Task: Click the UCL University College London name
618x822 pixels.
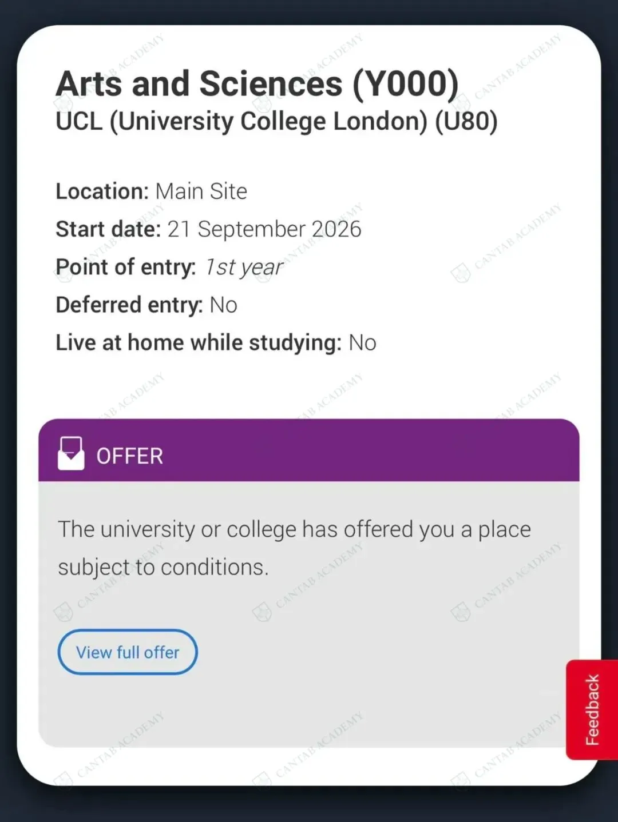Action: pyautogui.click(x=241, y=122)
